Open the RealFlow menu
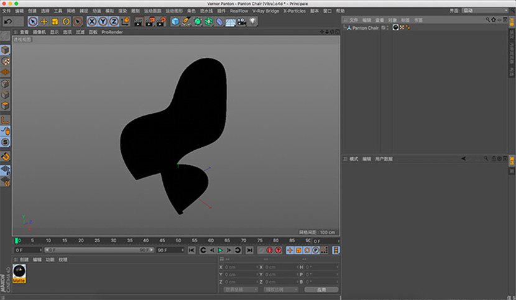 pyautogui.click(x=239, y=11)
